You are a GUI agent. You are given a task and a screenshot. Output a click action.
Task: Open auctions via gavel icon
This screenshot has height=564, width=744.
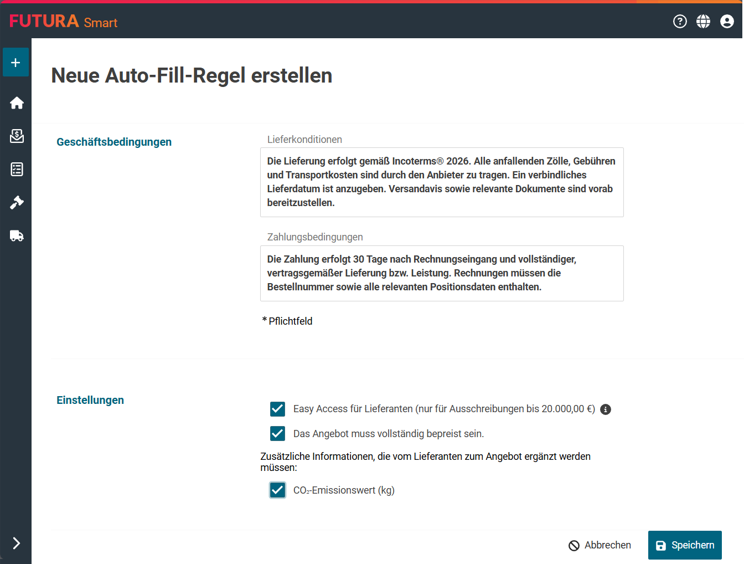(x=17, y=203)
